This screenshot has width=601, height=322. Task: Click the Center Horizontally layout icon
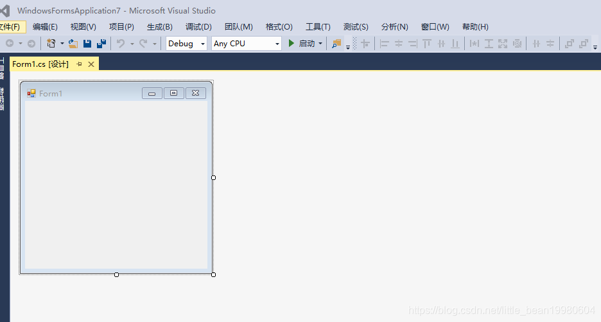tap(536, 43)
